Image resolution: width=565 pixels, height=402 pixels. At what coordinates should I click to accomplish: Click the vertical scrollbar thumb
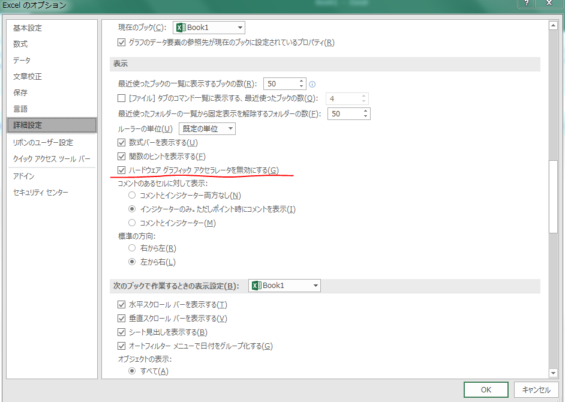coord(553,196)
